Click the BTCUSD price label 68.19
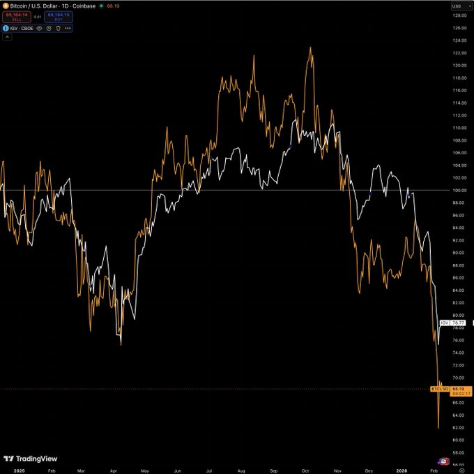 point(457,388)
